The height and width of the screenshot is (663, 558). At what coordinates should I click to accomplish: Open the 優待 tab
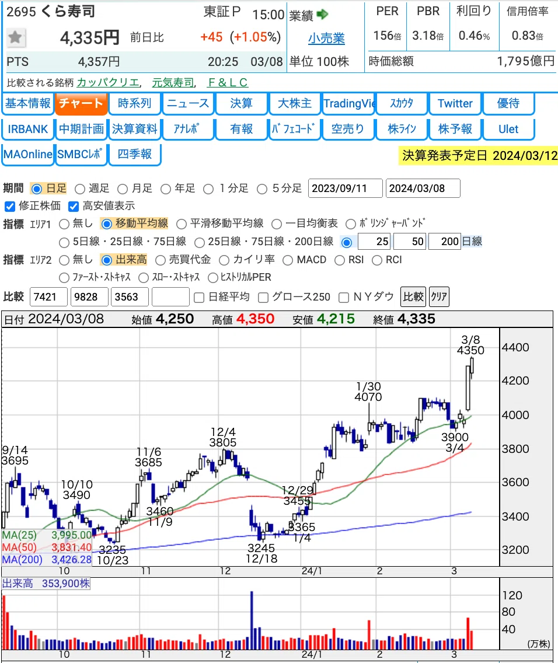(508, 104)
